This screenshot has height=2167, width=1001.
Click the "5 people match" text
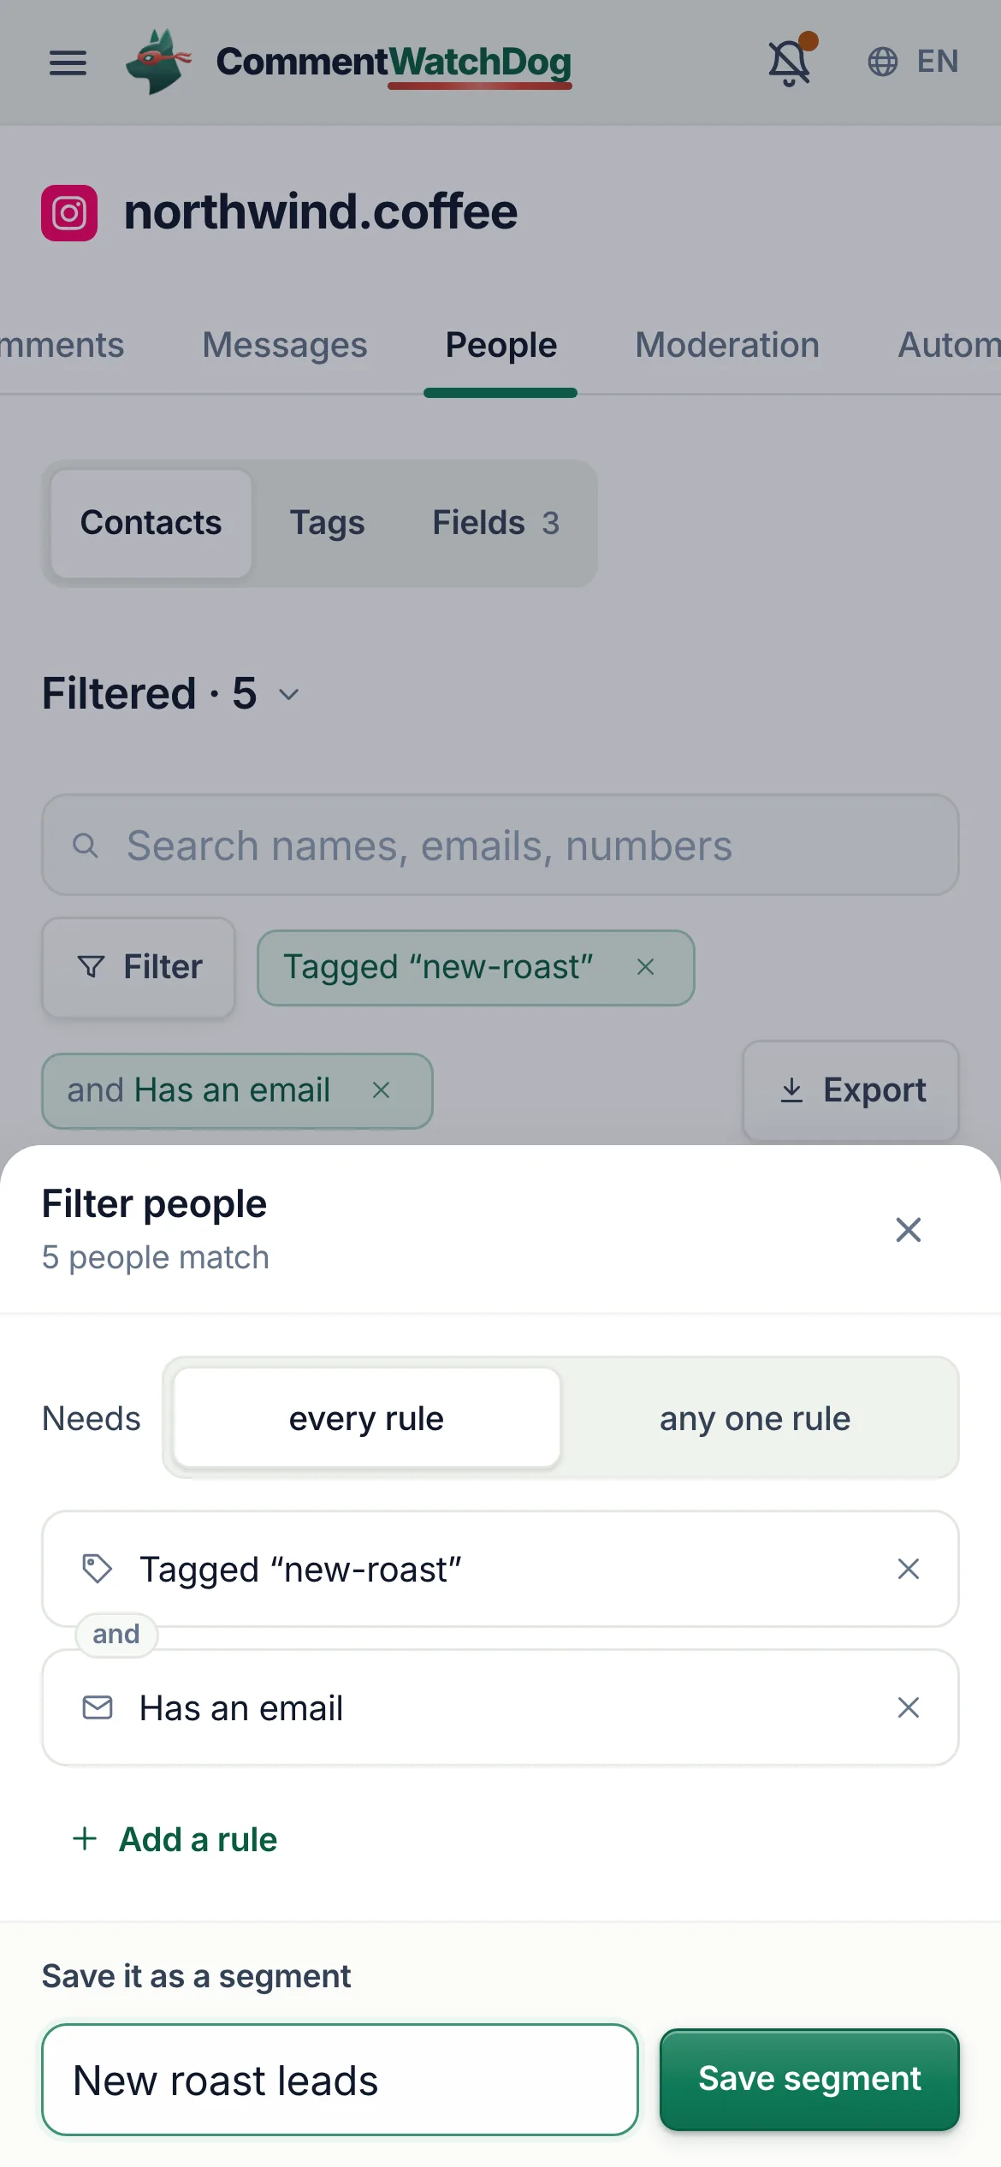(x=156, y=1258)
